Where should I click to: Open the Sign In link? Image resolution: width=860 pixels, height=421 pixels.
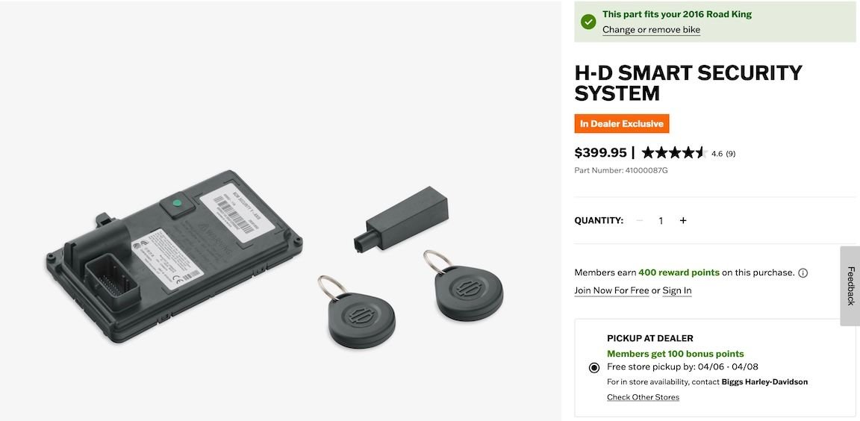677,290
